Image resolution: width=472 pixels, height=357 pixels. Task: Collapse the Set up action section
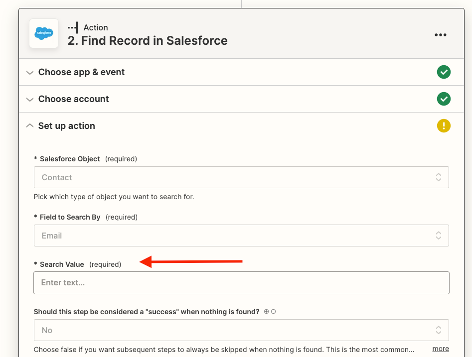click(x=30, y=125)
